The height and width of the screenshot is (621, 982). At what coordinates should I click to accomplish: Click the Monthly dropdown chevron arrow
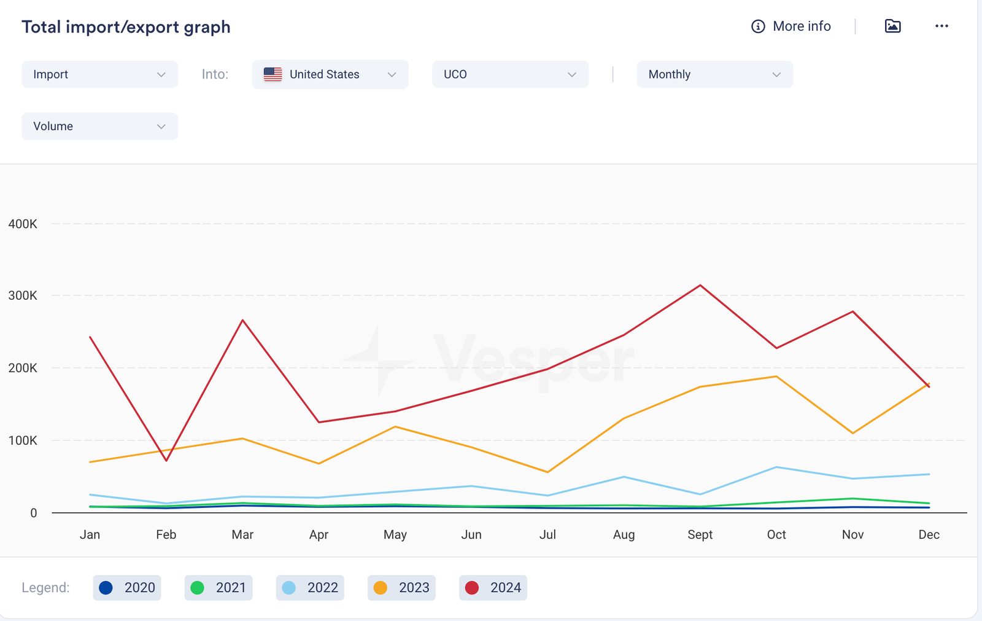click(776, 74)
